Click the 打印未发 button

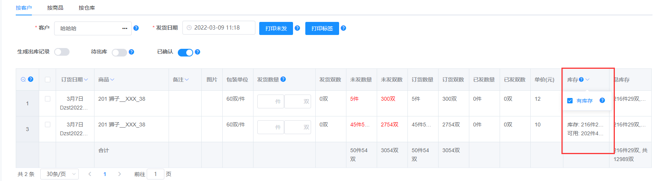click(276, 28)
